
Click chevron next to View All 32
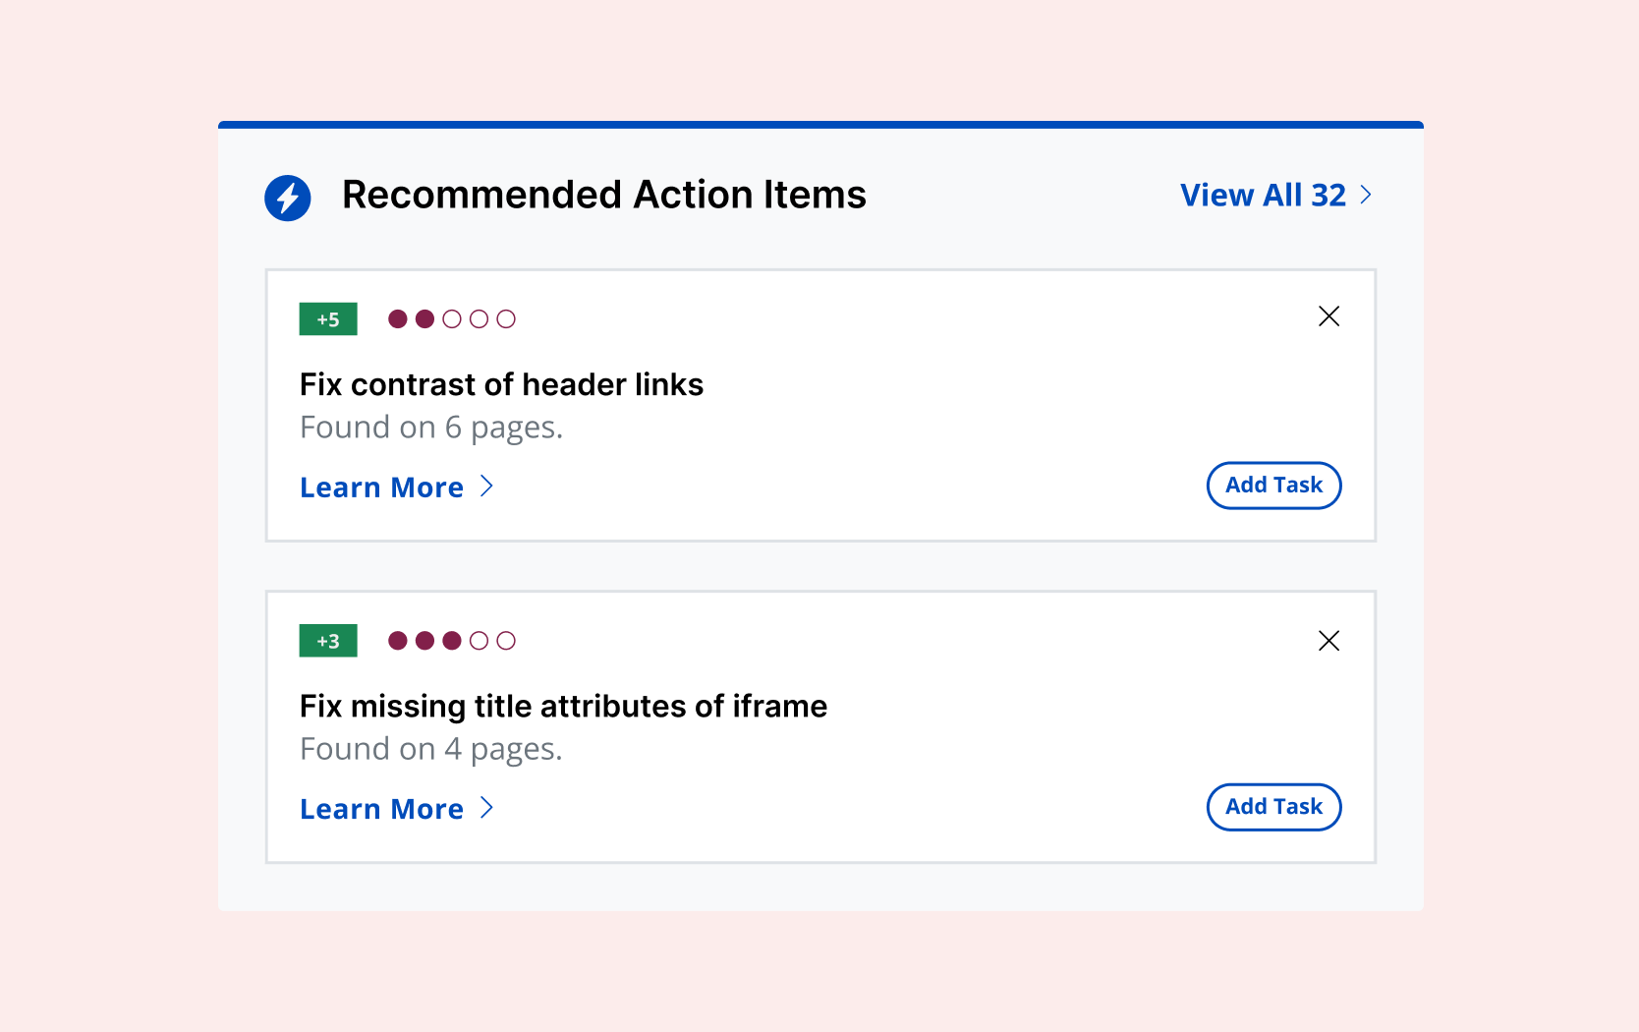[1366, 195]
